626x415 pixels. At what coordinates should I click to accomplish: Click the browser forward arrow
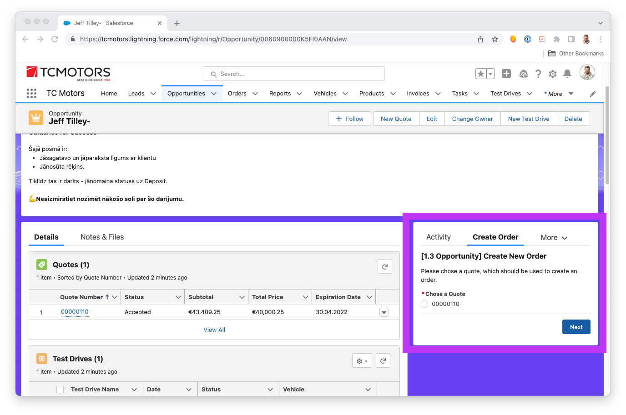[x=40, y=39]
